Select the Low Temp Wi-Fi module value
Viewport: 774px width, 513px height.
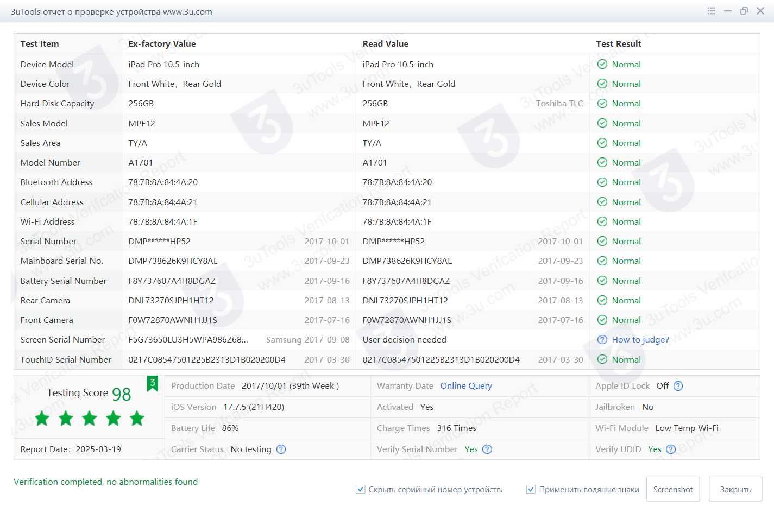687,428
